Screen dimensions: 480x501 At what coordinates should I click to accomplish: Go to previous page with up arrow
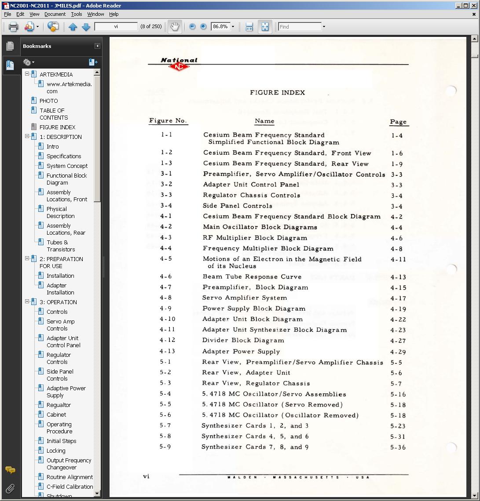point(73,27)
